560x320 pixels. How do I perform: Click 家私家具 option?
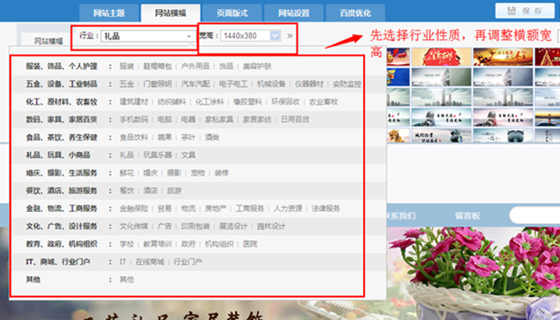219,120
